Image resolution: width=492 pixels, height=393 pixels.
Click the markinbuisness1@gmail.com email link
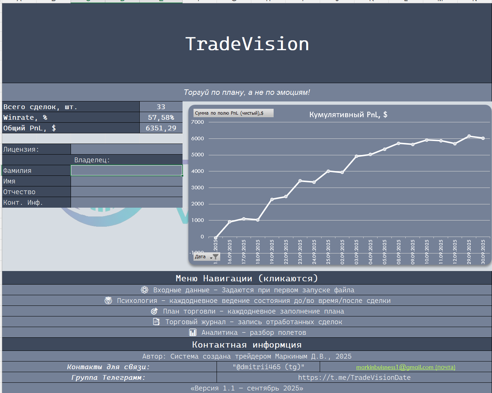[406, 367]
